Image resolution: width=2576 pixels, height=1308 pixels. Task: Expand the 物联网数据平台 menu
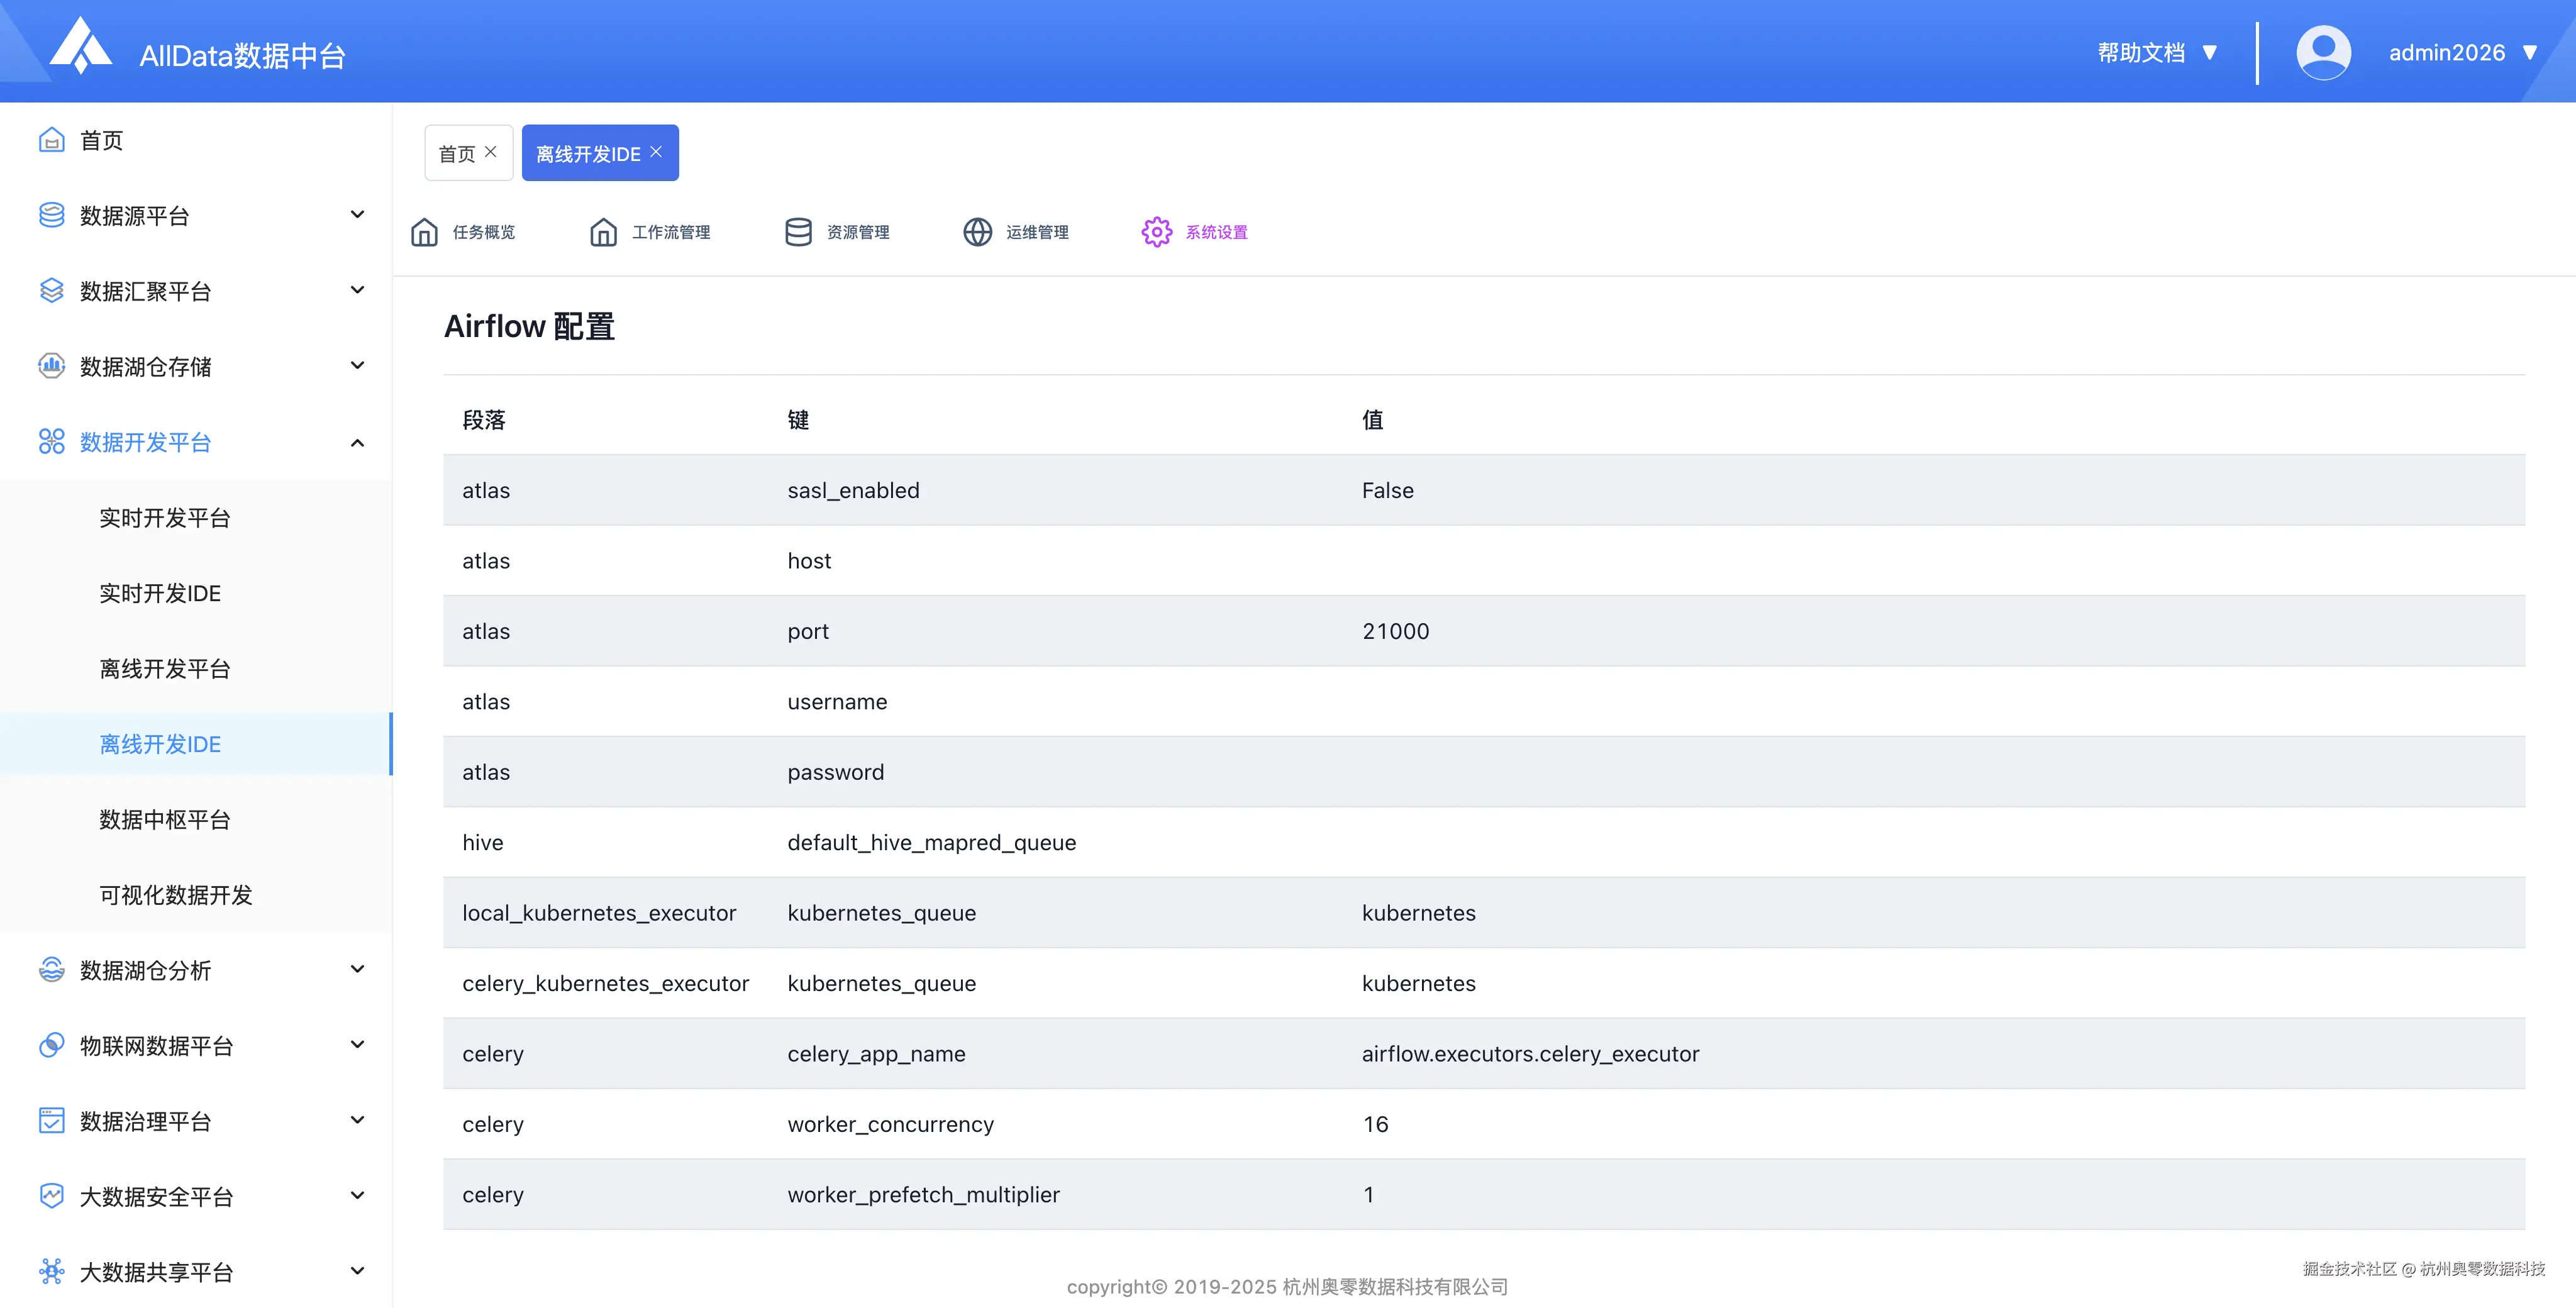[x=357, y=1045]
